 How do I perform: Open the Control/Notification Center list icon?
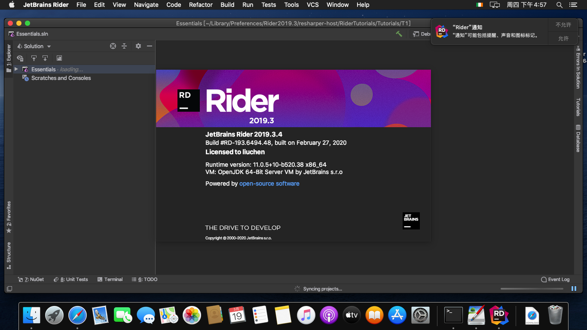coord(573,5)
